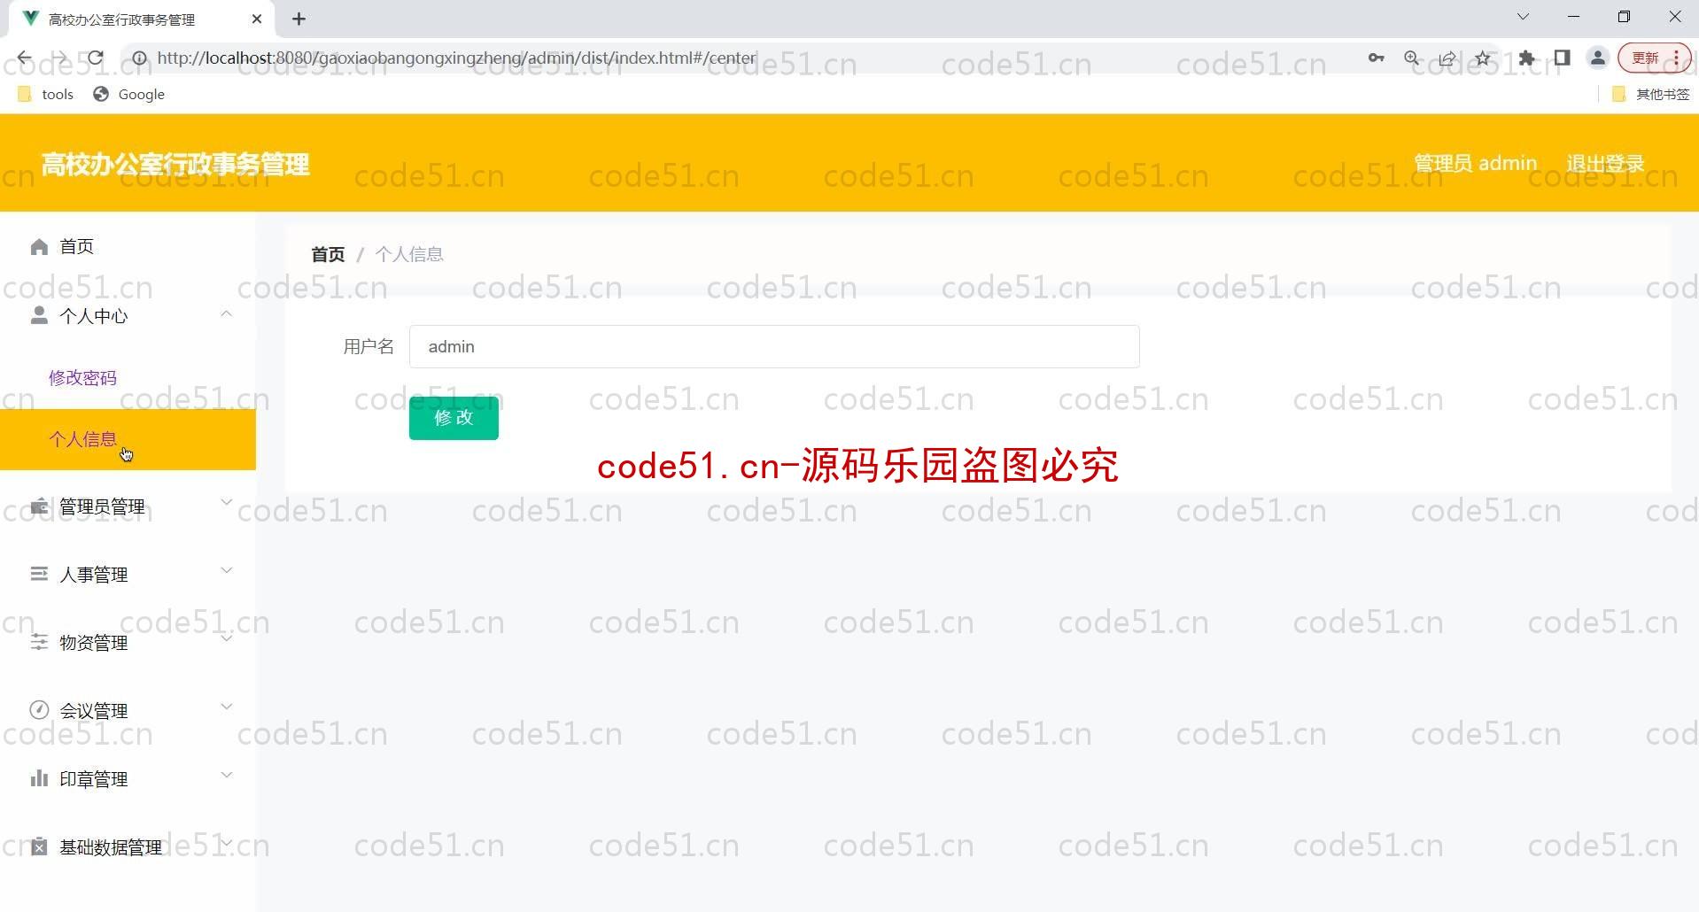Click the 个人信息 breadcrumb text
1699x912 pixels.
coord(409,254)
